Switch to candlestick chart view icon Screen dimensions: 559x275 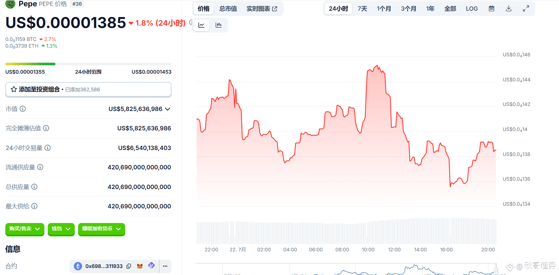click(x=219, y=25)
